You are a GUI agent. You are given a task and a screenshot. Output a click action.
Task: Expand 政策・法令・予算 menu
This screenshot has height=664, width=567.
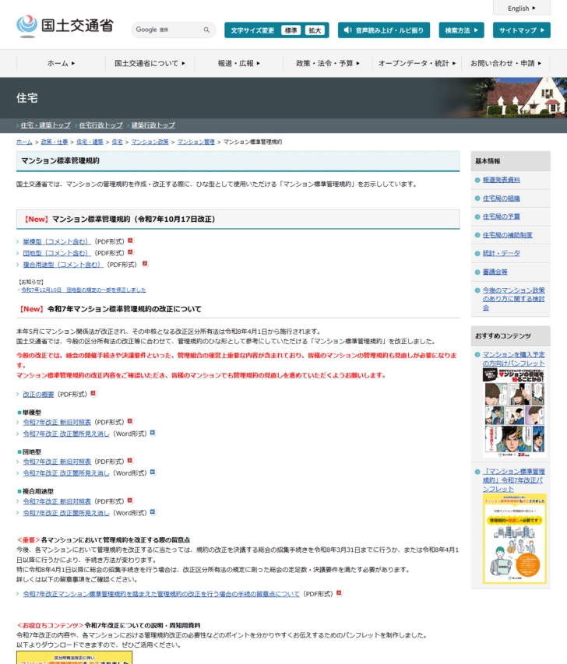tap(328, 63)
